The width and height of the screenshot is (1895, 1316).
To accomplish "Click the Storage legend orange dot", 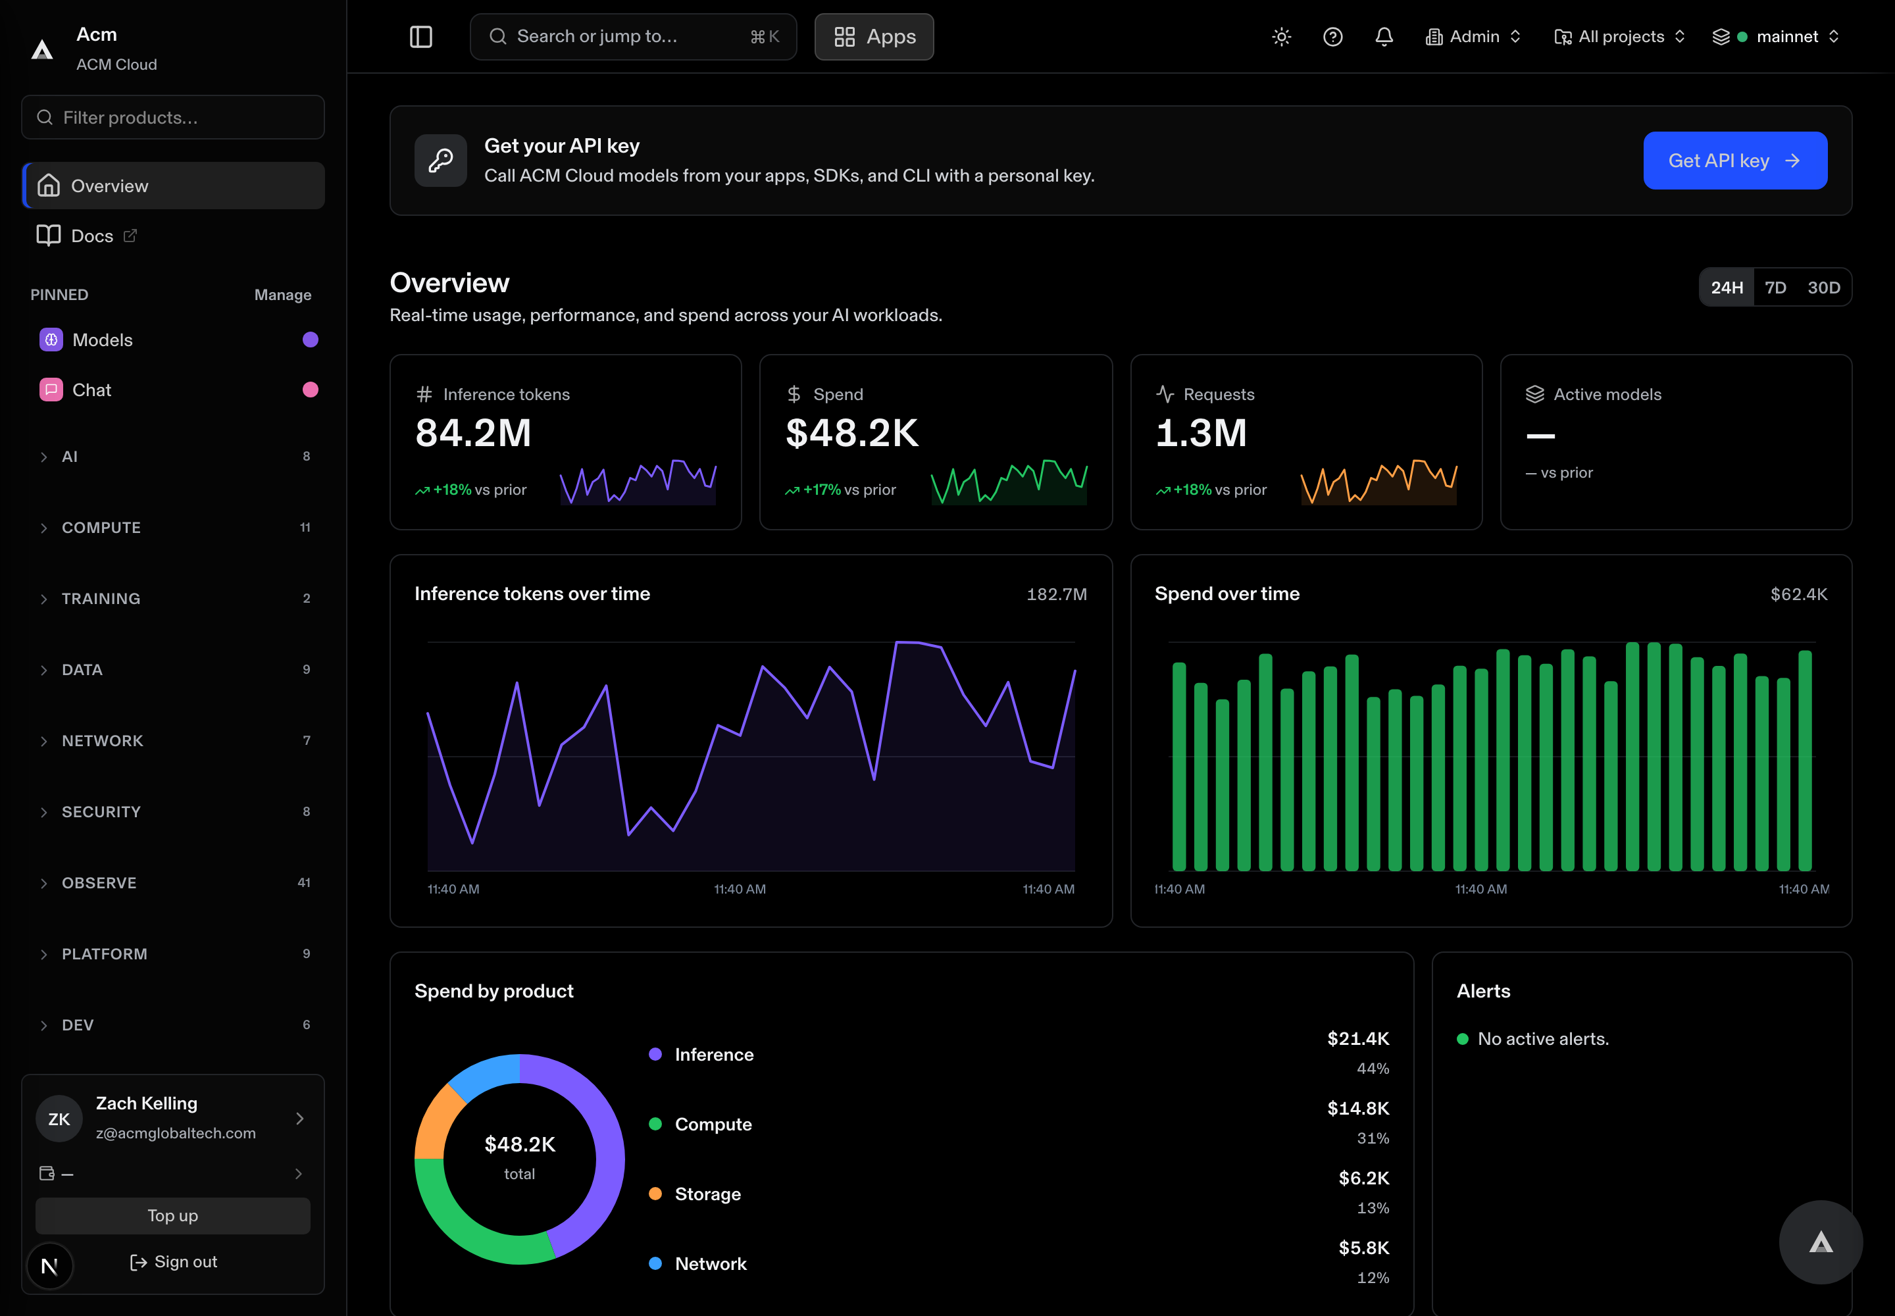I will (x=655, y=1193).
